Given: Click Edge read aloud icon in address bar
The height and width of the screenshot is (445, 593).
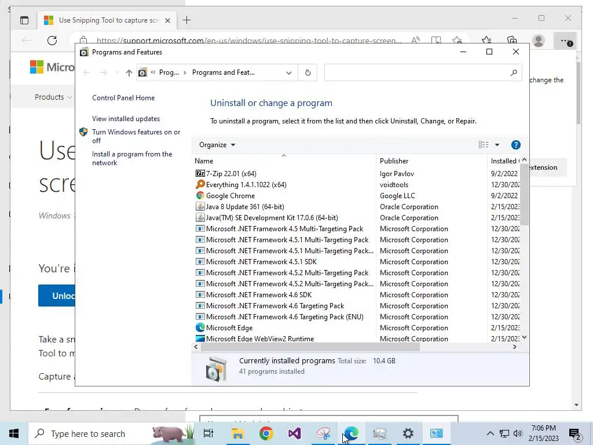Looking at the screenshot, I should point(415,40).
